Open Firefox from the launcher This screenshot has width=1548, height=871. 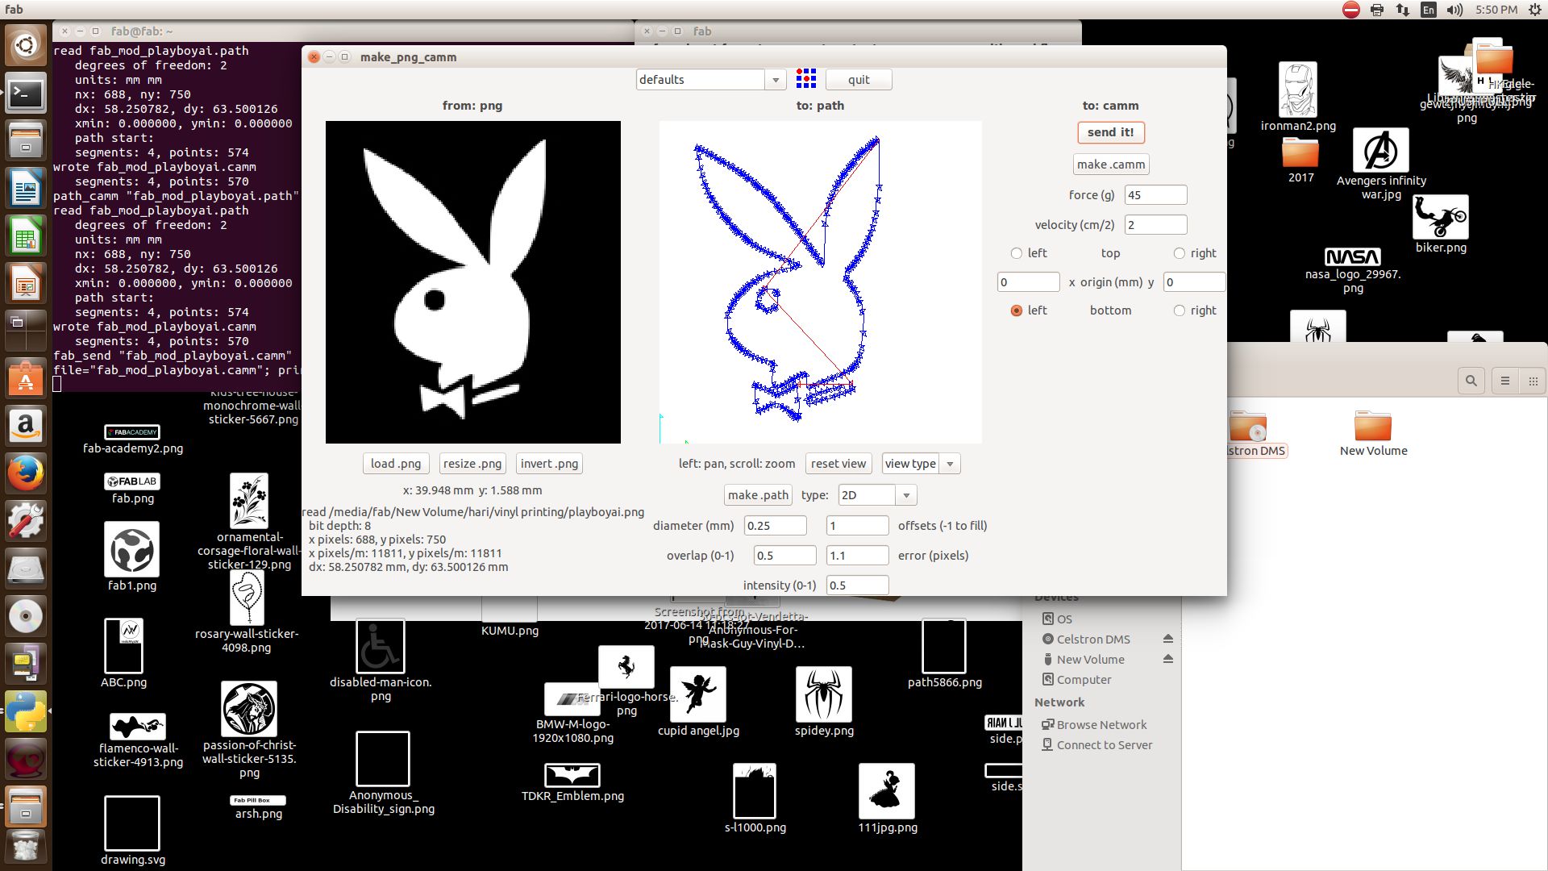coord(25,473)
